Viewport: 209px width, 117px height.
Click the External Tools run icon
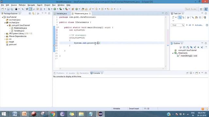tap(66, 9)
